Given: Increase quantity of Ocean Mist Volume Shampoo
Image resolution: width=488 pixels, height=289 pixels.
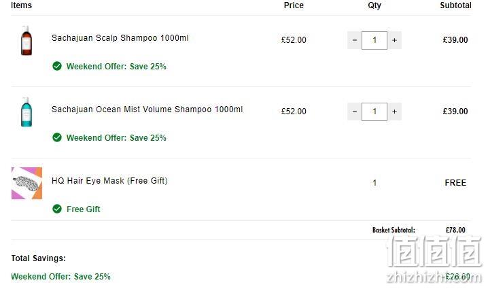Looking at the screenshot, I should [394, 112].
